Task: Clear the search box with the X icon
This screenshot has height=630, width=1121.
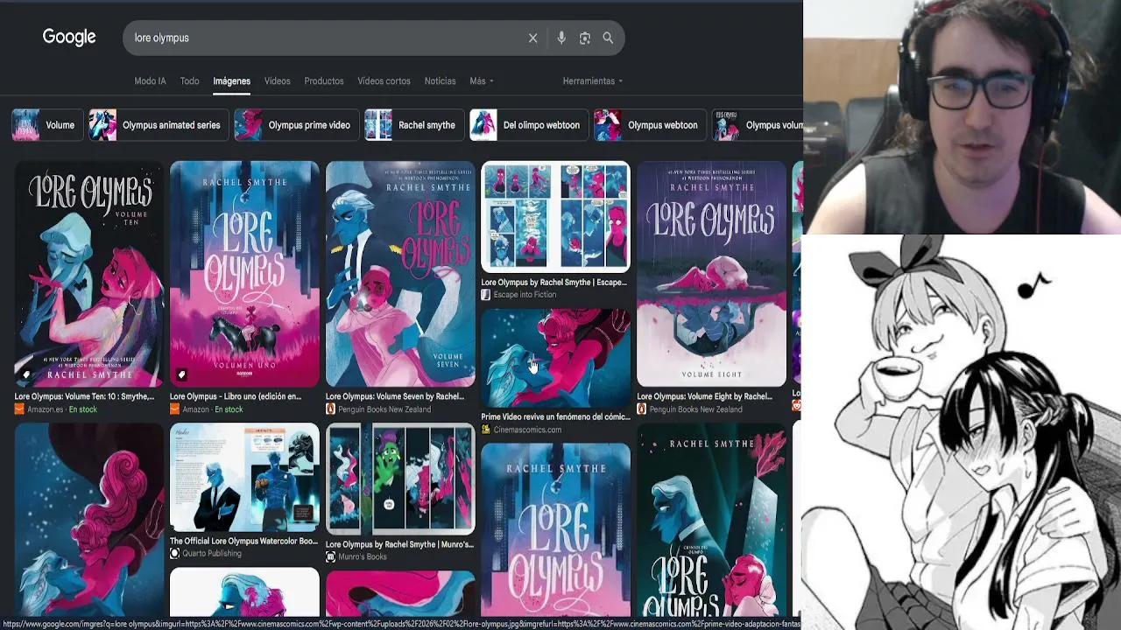Action: pyautogui.click(x=532, y=38)
